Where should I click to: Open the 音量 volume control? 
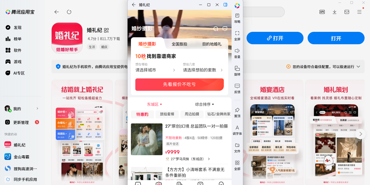coord(237,53)
